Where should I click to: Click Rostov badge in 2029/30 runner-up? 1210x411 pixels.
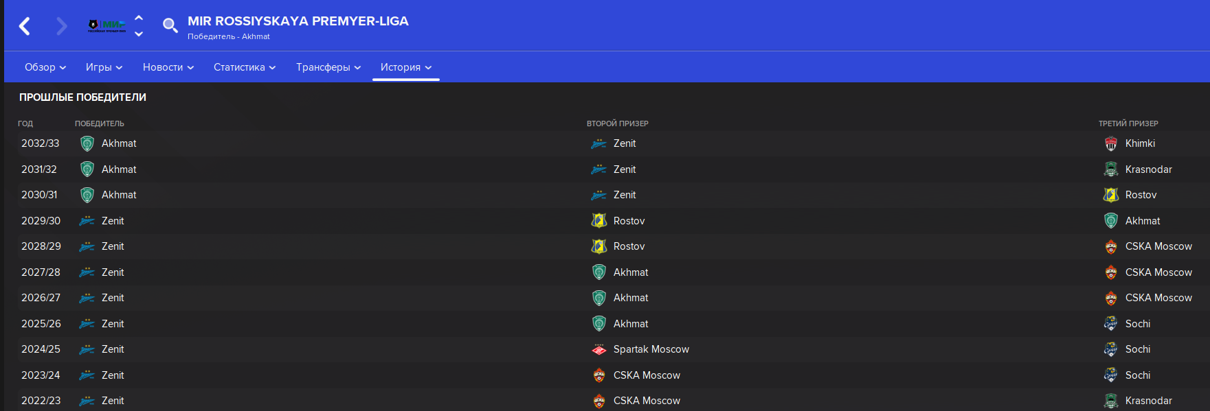[599, 221]
